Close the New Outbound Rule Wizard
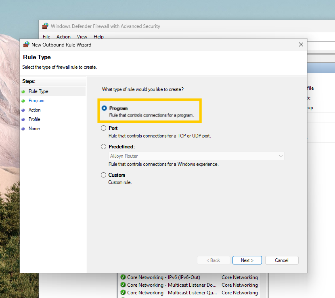 [x=301, y=44]
